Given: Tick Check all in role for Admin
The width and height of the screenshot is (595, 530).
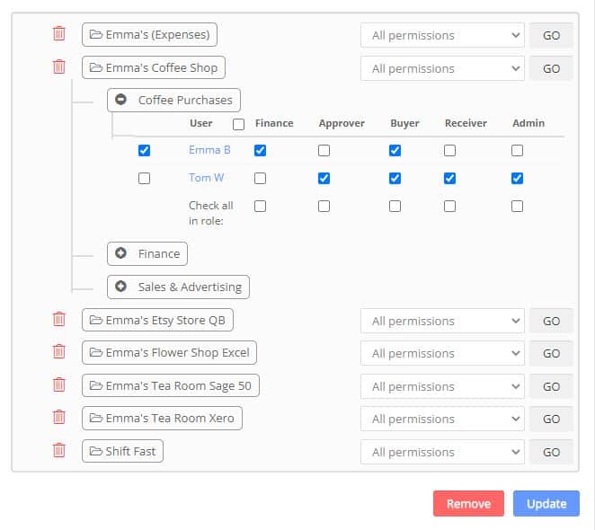Looking at the screenshot, I should [x=517, y=206].
